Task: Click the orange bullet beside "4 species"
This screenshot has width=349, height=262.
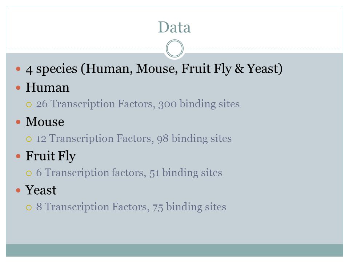Action: click(18, 69)
